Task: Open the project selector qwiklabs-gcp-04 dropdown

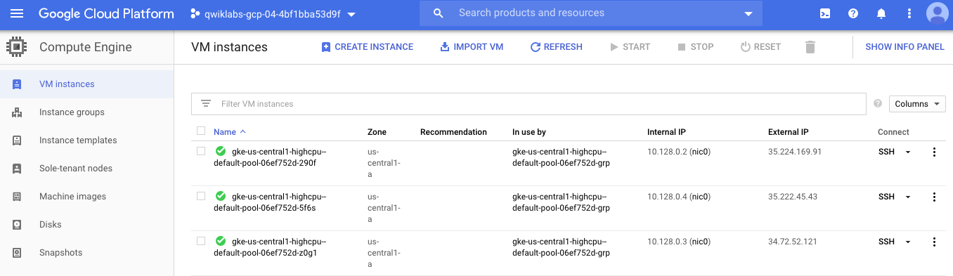Action: [273, 14]
